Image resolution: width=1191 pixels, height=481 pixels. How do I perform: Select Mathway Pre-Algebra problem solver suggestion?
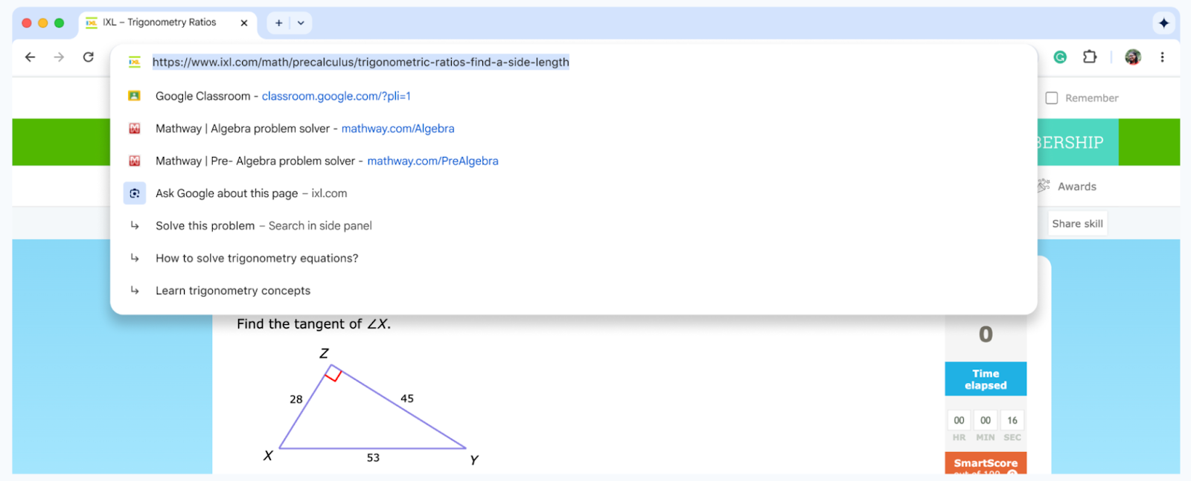coord(574,161)
